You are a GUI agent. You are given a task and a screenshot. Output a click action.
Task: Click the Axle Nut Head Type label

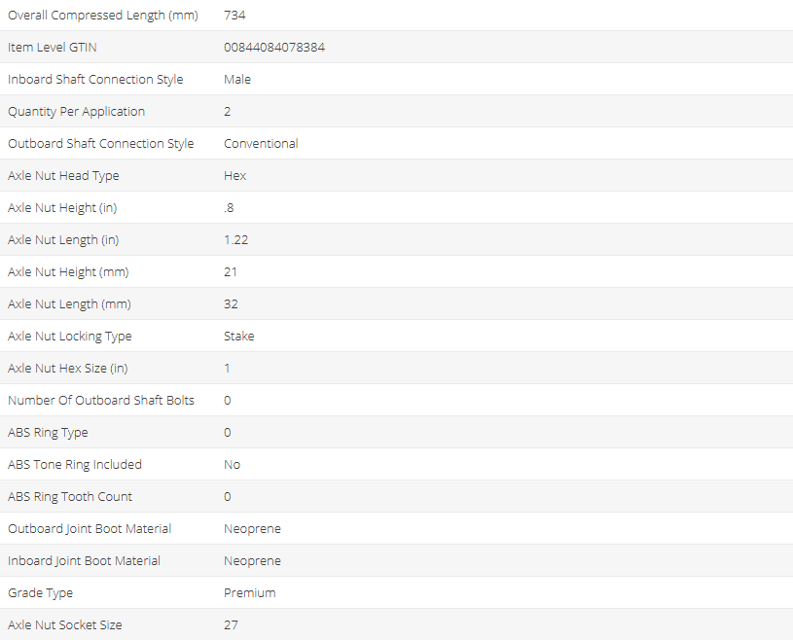[63, 176]
